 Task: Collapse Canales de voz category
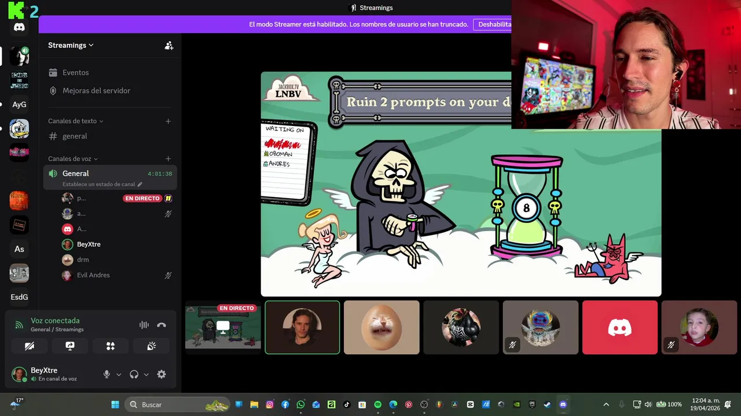pos(73,159)
